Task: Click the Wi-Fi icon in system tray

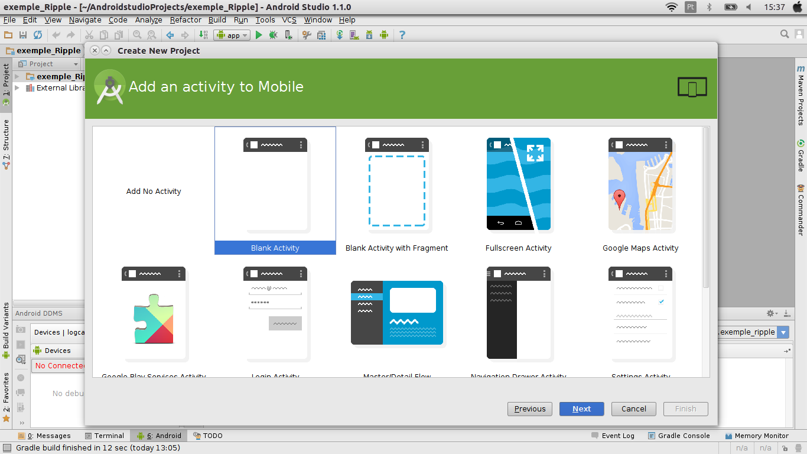Action: (x=671, y=7)
